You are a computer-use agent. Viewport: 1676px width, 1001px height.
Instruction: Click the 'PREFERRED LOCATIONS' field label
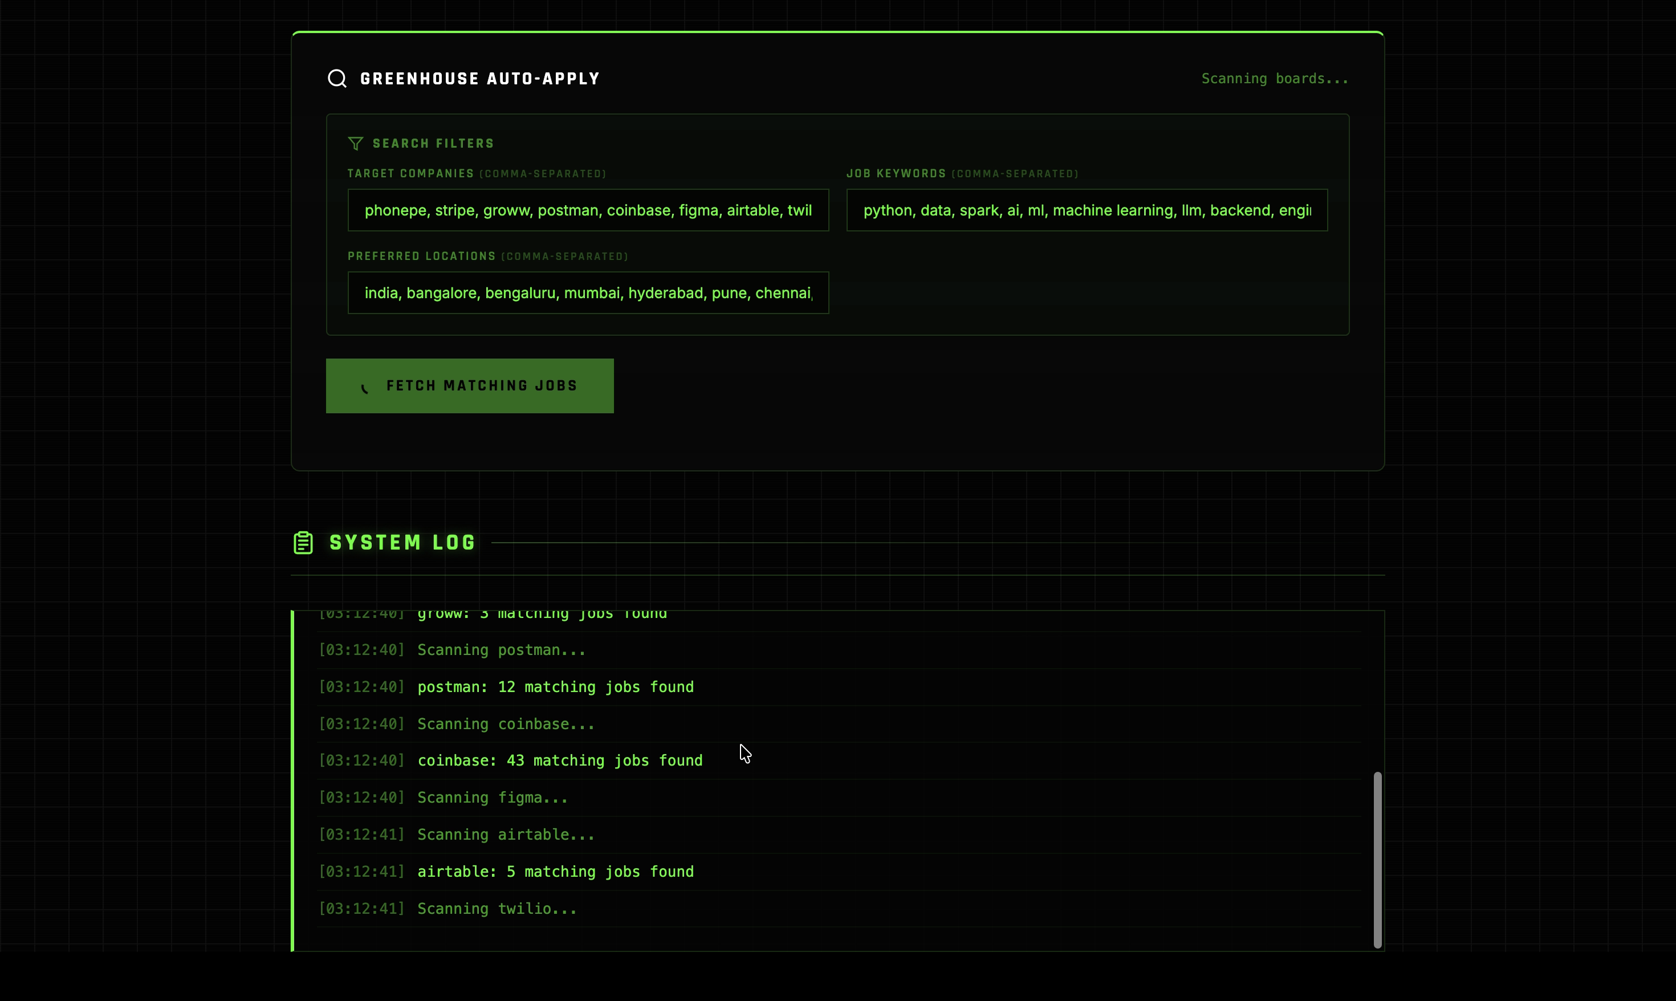(421, 257)
